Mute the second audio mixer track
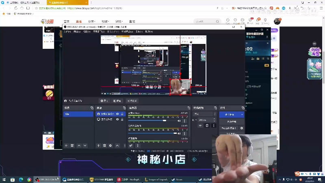 (179, 133)
